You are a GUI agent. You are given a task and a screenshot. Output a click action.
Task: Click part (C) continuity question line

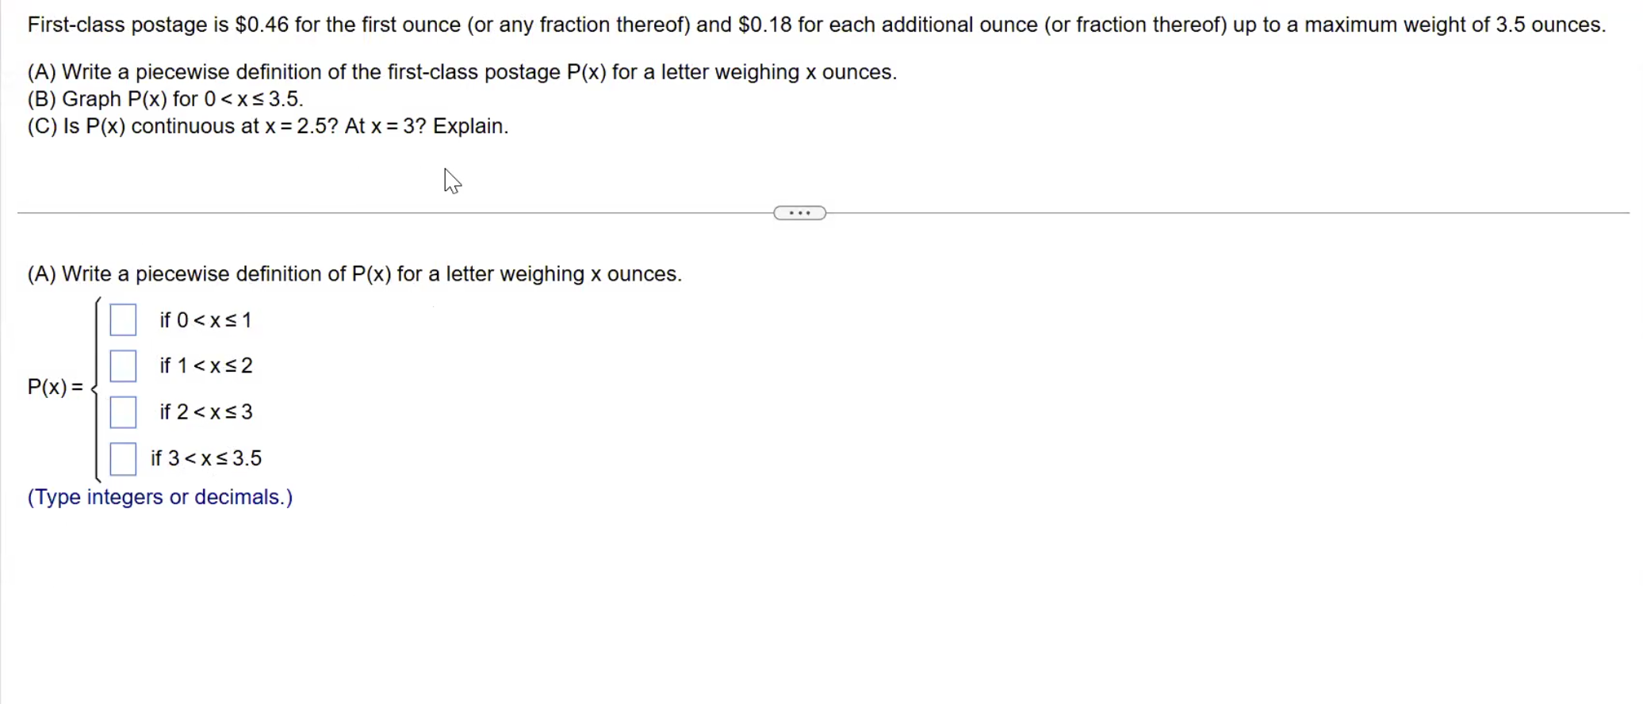tap(268, 126)
